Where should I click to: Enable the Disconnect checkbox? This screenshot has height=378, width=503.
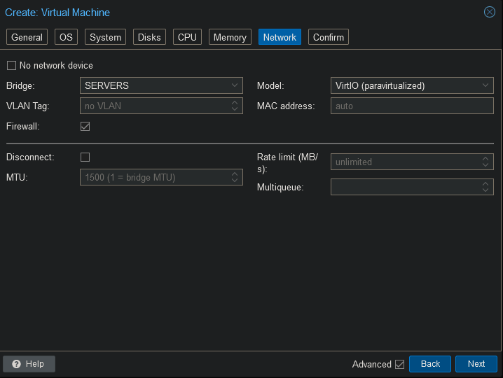tap(85, 157)
